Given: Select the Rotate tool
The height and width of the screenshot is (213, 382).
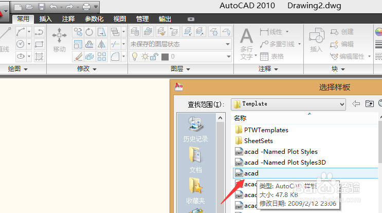Looking at the screenshot, I should click(89, 32).
